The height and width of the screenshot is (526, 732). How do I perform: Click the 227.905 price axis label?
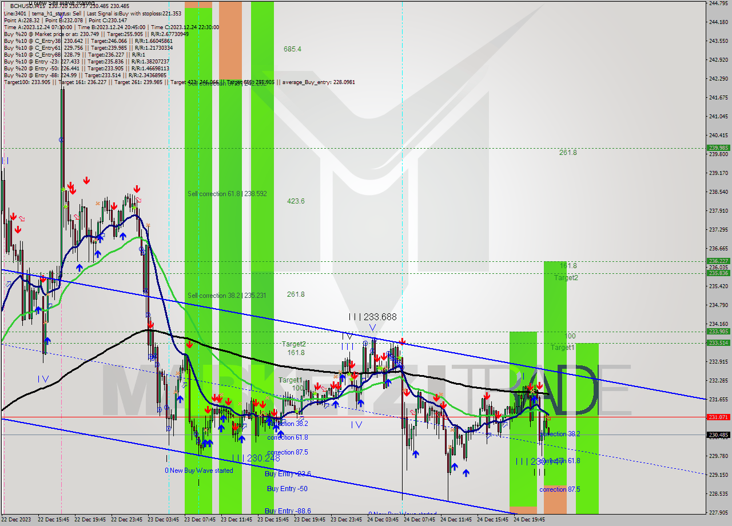tap(718, 512)
